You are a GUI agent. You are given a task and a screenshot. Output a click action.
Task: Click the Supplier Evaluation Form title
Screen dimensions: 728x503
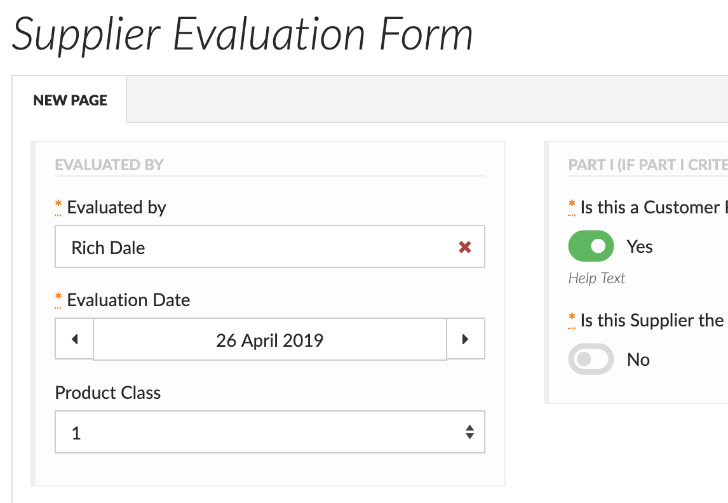click(243, 34)
